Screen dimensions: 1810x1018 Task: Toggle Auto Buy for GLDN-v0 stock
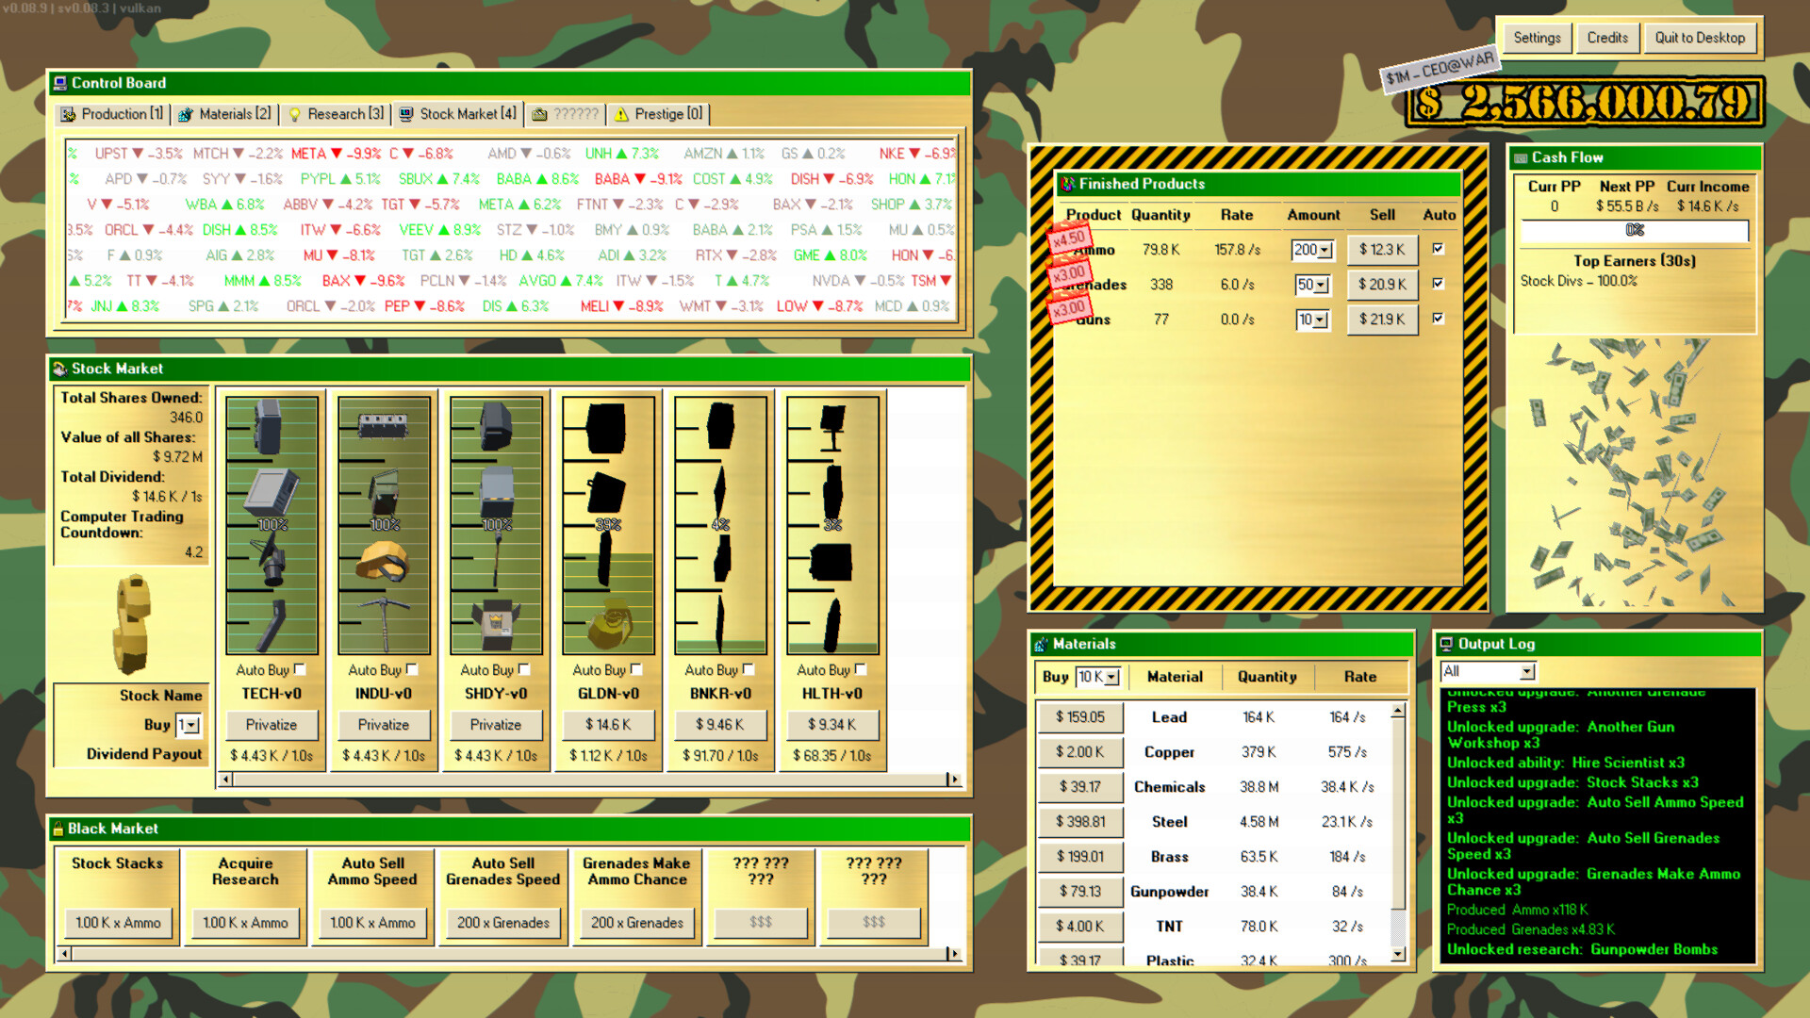click(636, 669)
